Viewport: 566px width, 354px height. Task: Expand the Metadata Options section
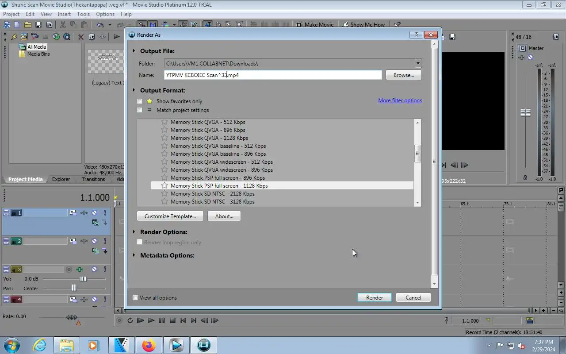click(134, 255)
